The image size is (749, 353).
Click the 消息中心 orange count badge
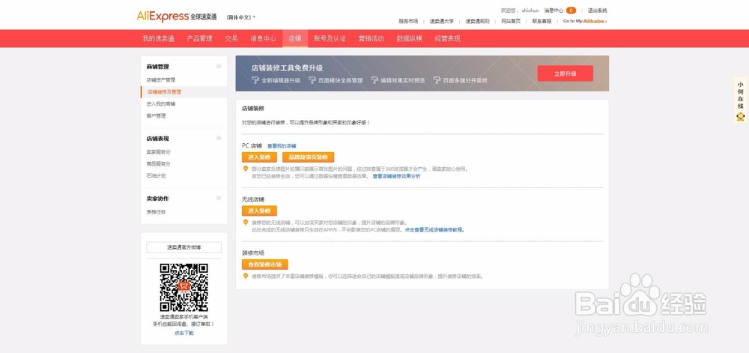tap(571, 10)
